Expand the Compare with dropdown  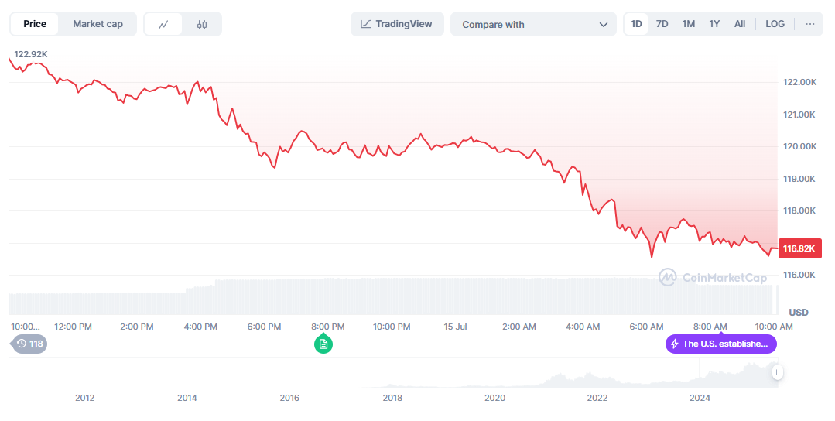[x=533, y=25]
